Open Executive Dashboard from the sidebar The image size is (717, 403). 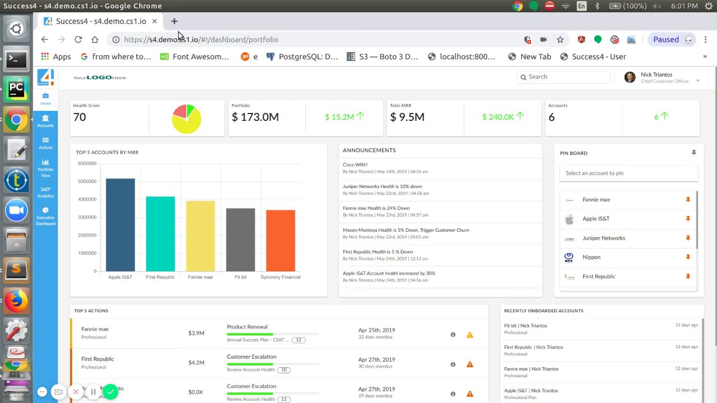tap(45, 216)
